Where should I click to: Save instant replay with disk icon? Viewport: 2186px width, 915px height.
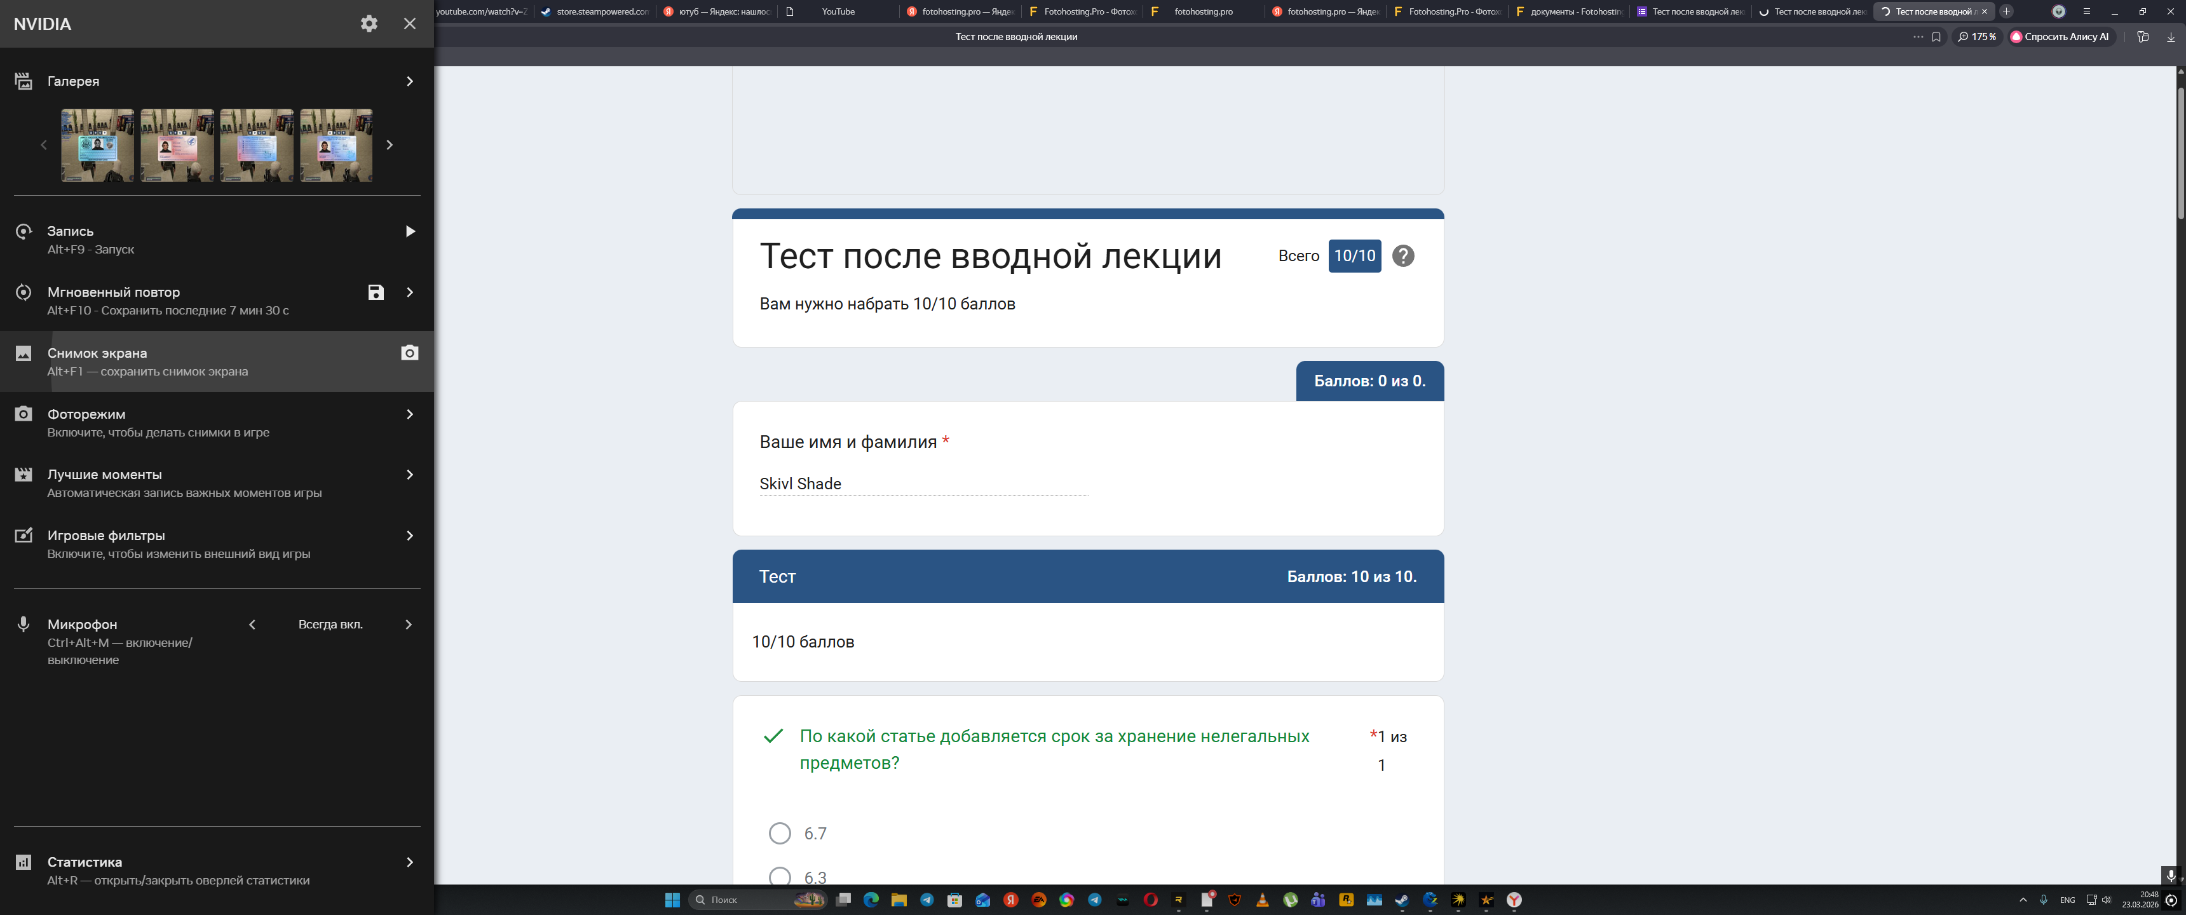point(376,292)
